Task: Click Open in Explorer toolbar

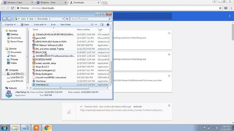Action: (25, 24)
